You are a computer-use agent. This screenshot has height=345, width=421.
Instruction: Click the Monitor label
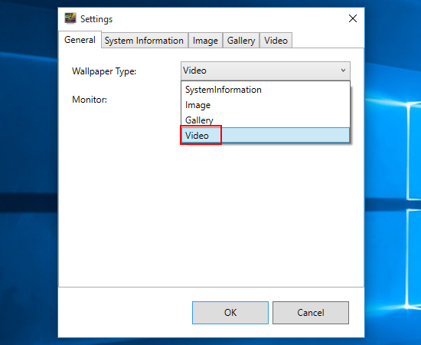click(x=90, y=100)
